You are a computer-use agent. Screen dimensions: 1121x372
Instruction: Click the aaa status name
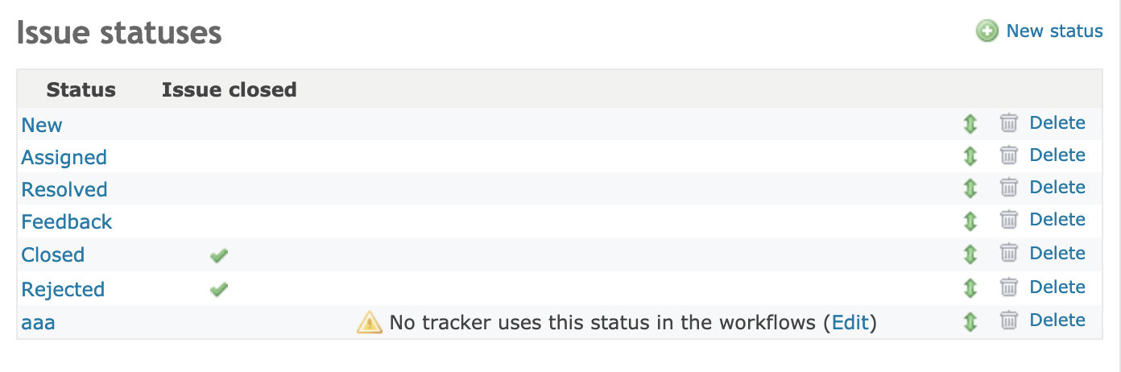click(39, 324)
